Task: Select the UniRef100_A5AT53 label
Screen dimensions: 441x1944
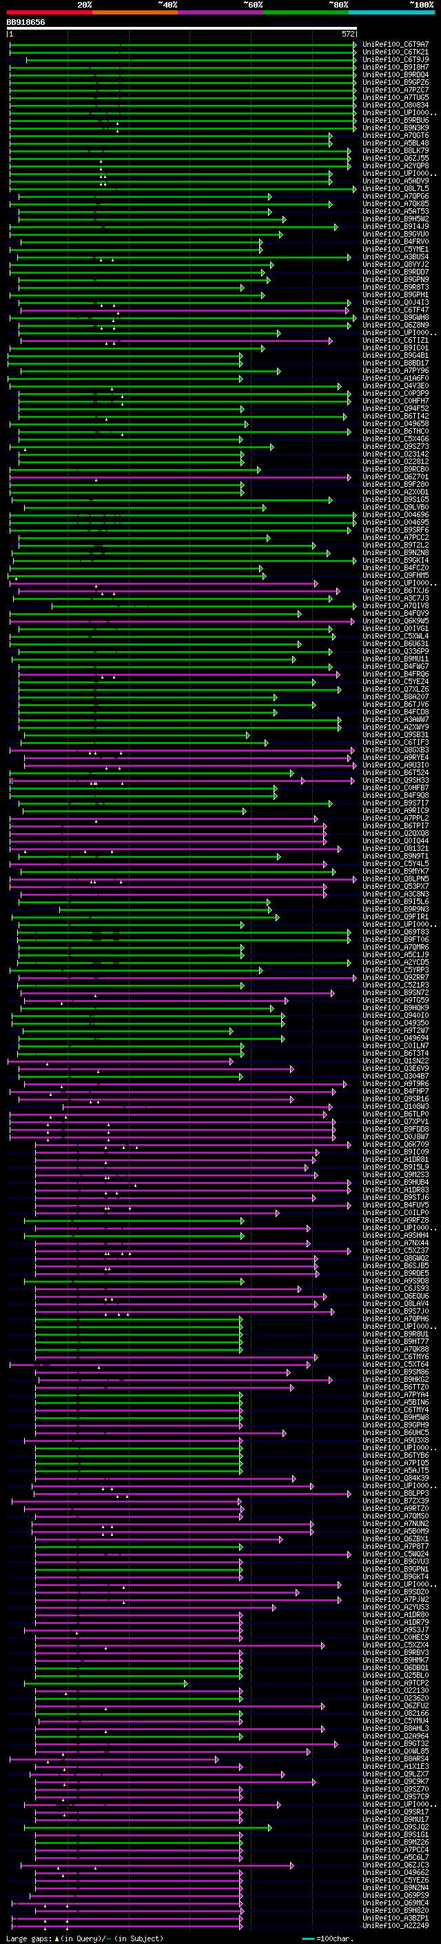Action: click(x=396, y=211)
